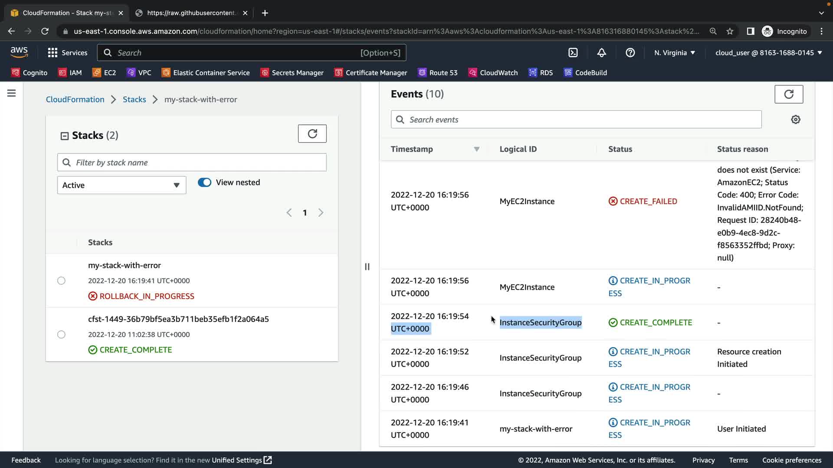Viewport: 833px width, 468px height.
Task: Go to Stacks breadcrumb link
Action: [x=134, y=99]
